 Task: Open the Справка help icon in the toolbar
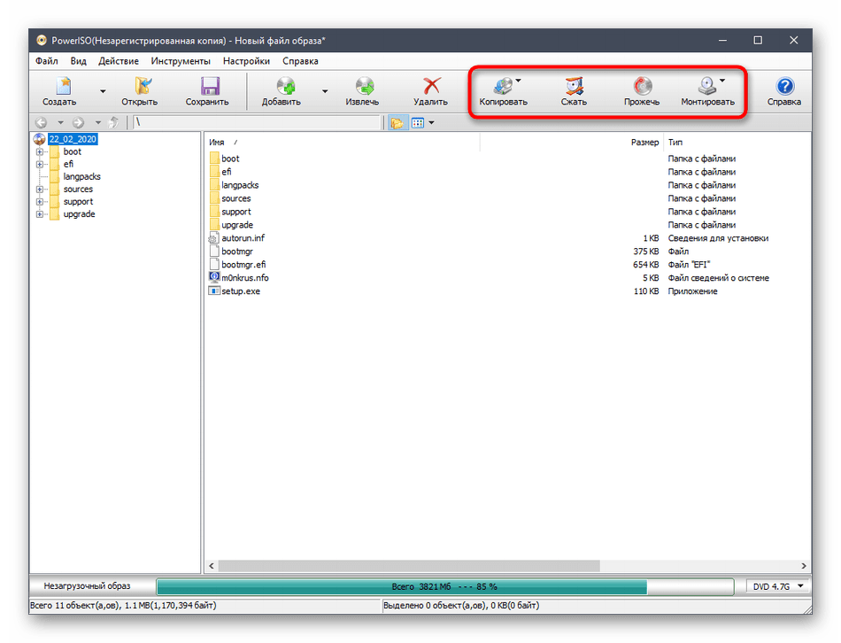(x=784, y=88)
